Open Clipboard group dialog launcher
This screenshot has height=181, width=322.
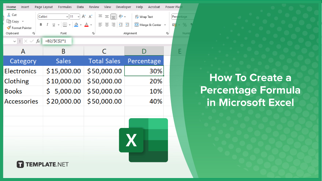tap(34, 33)
